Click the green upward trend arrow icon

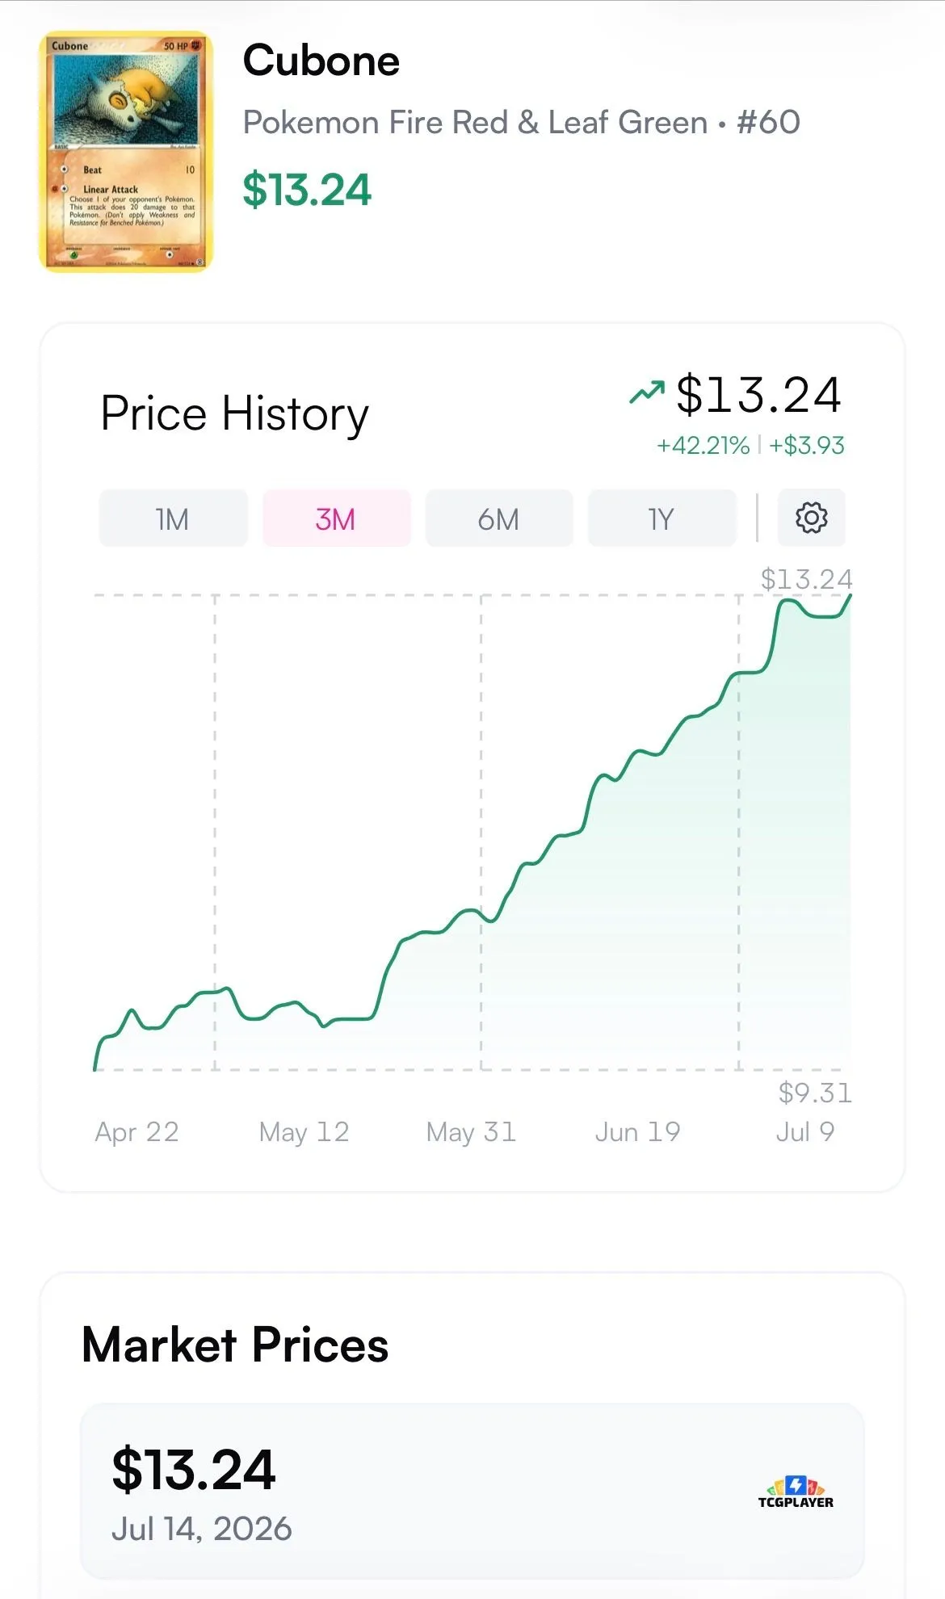click(x=647, y=392)
